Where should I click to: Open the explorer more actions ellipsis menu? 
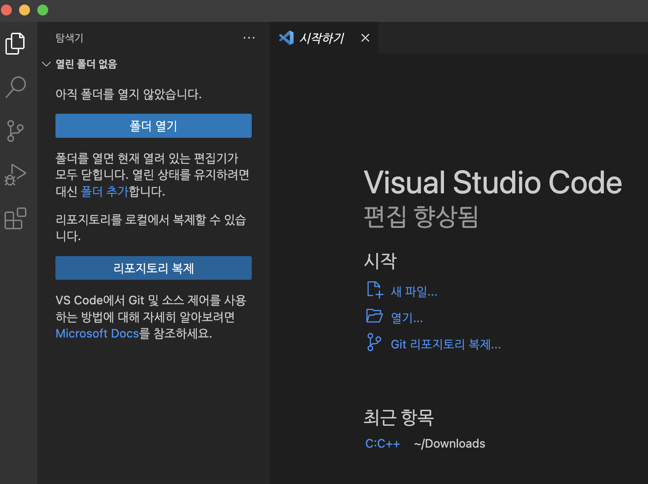pyautogui.click(x=249, y=38)
